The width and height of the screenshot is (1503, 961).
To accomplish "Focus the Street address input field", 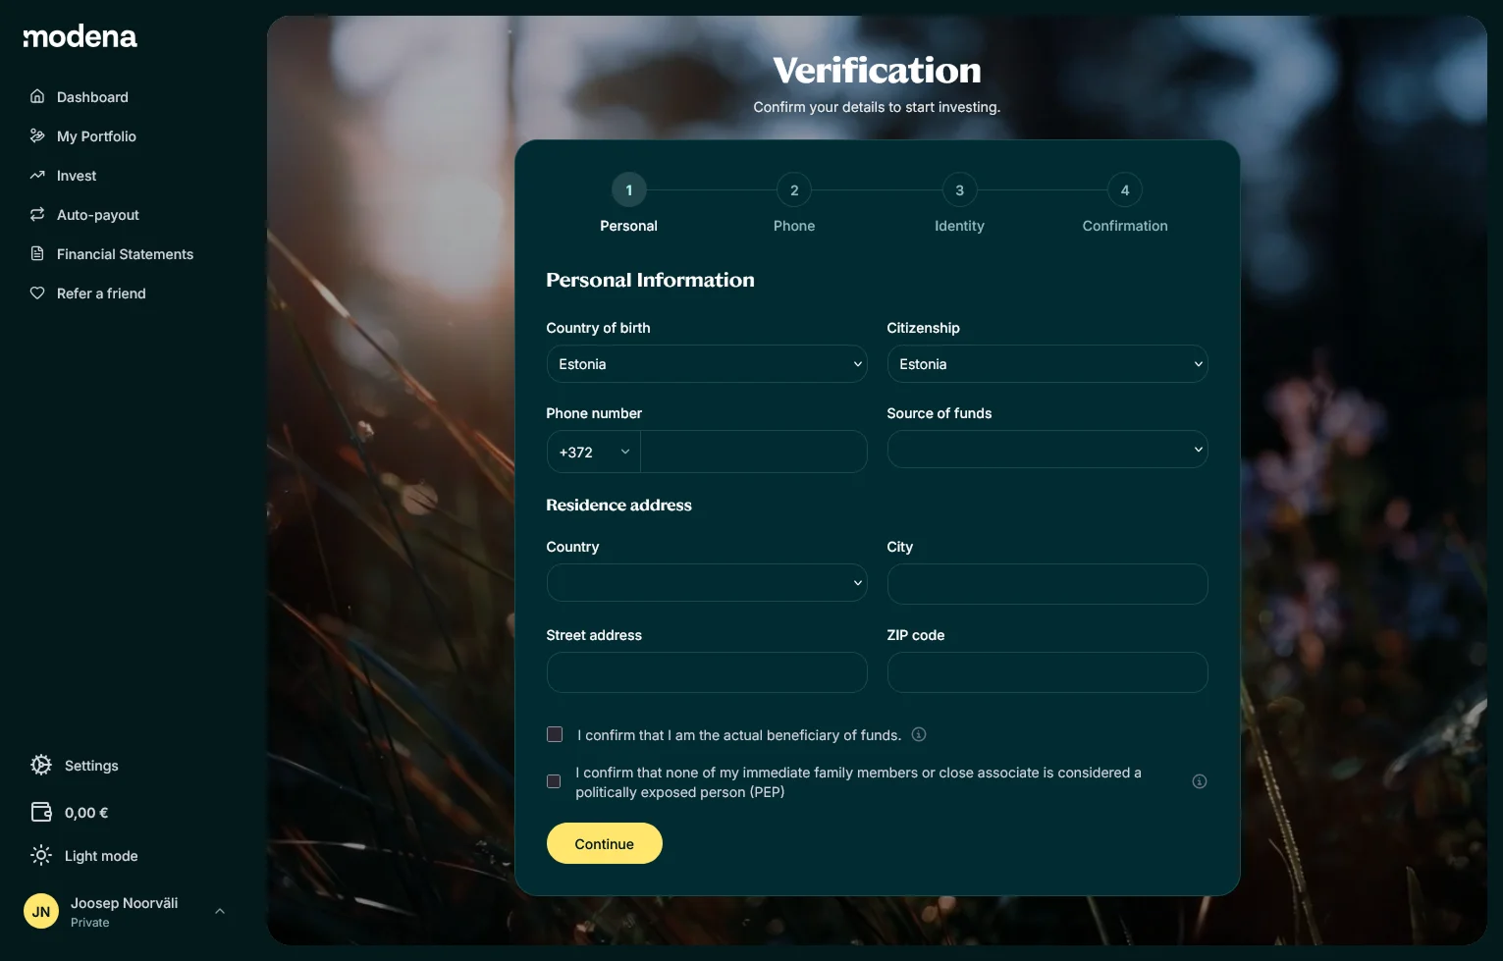I will point(707,672).
